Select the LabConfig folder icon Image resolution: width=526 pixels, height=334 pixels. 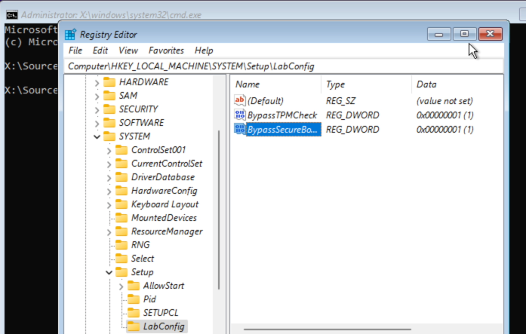[134, 326]
